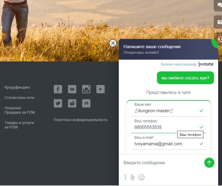Open the VK social icon
The height and width of the screenshot is (186, 222).
click(72, 89)
